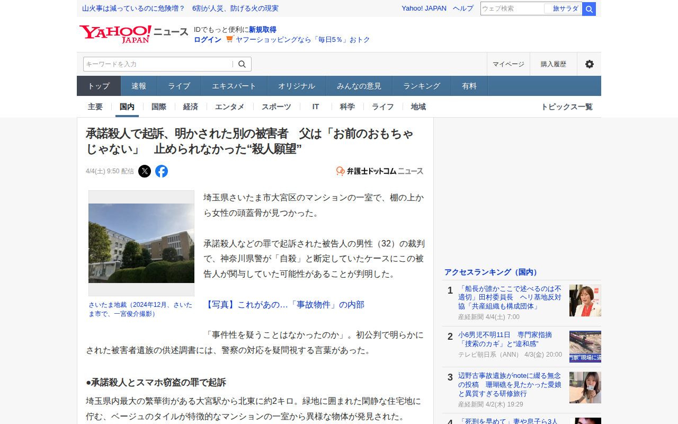Open ranking 1 article about 田村委員長

click(510, 297)
